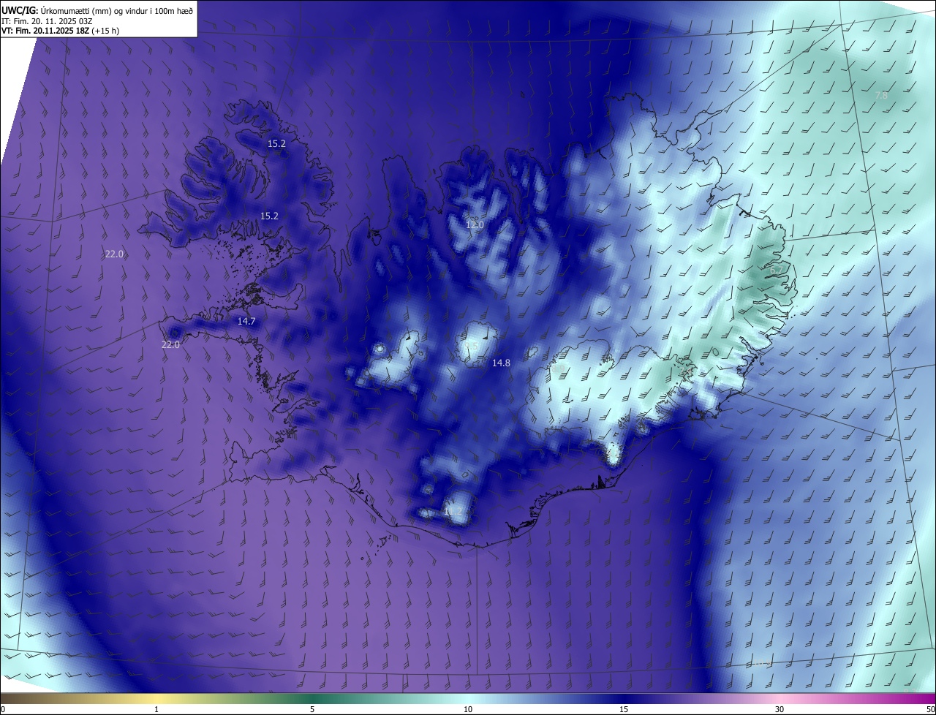Click the 22.0 label at the western peninsula tip
Viewport: 936px width, 715px height.
pos(170,344)
